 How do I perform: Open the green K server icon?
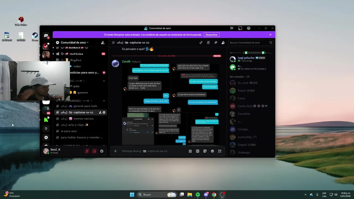(x=46, y=120)
